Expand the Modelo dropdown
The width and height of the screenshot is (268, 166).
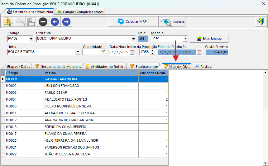(x=185, y=39)
